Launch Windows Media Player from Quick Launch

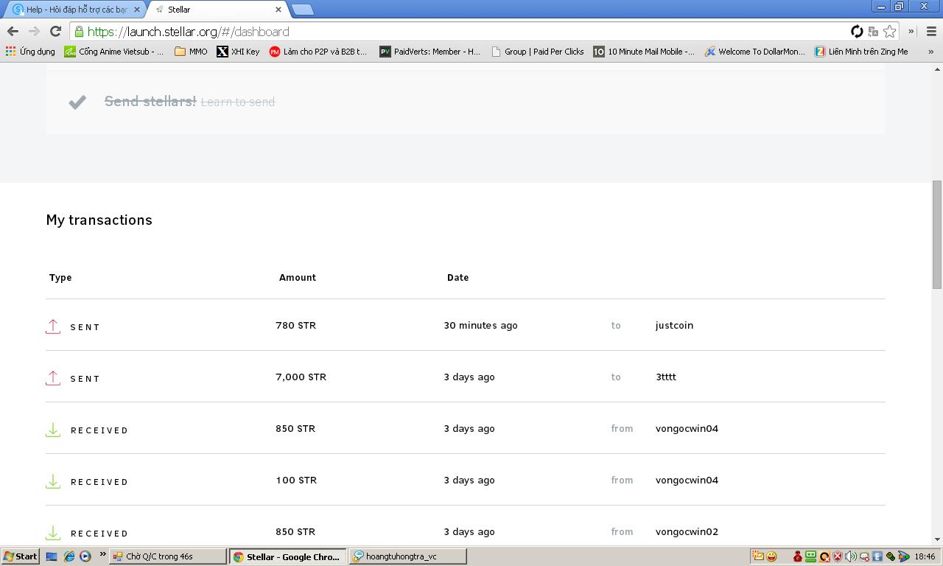coord(85,556)
